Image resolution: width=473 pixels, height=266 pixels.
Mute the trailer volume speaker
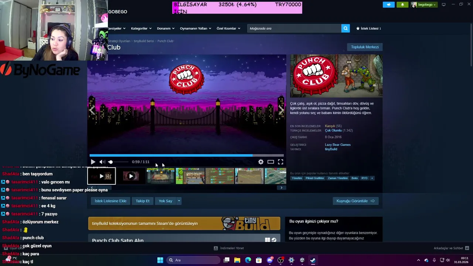tap(102, 162)
